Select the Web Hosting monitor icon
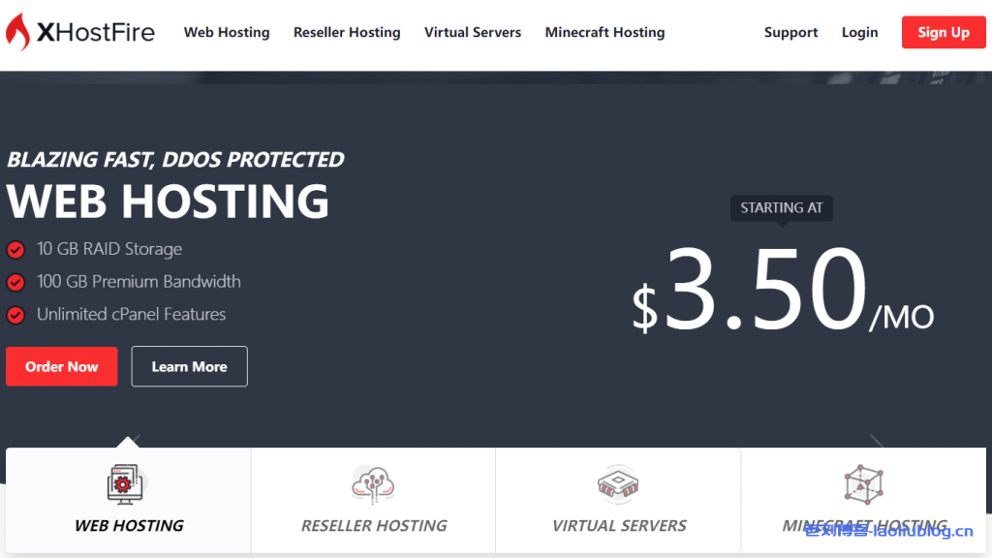992x558 pixels. click(x=127, y=484)
